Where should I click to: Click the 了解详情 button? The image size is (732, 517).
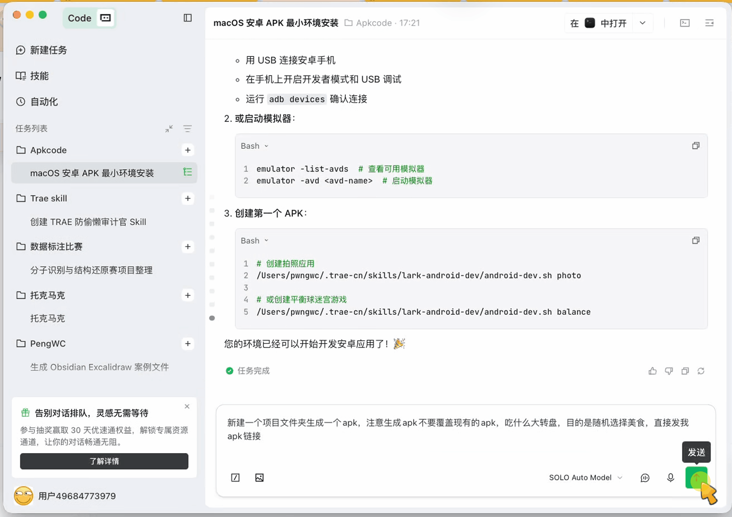click(104, 461)
